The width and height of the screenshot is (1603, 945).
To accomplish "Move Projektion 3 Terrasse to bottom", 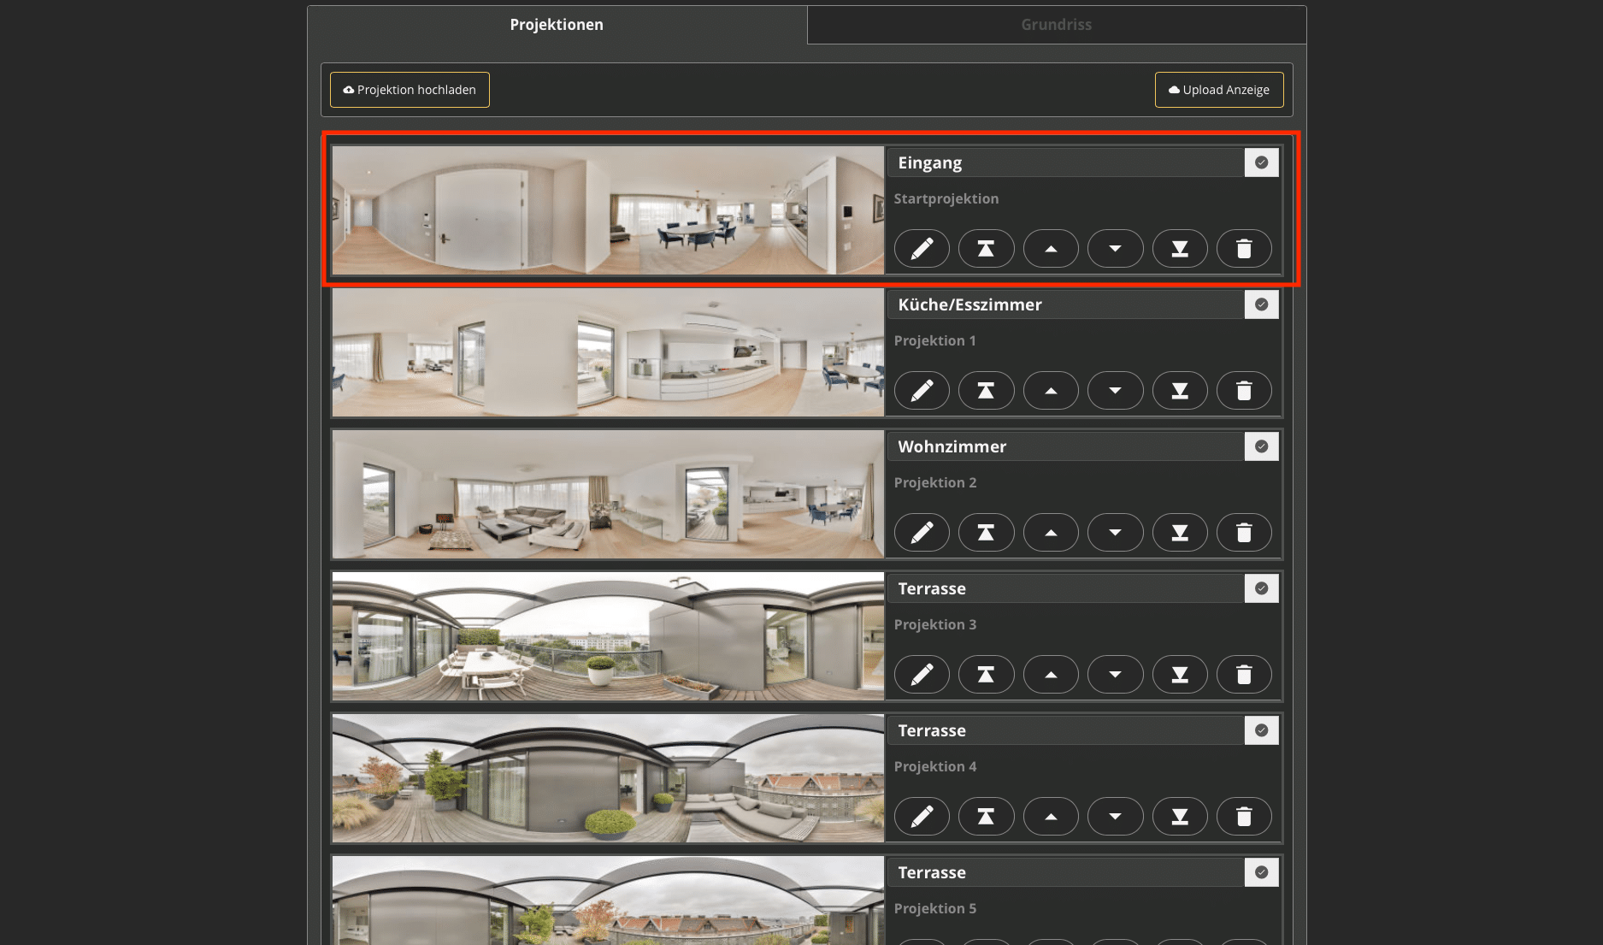I will pyautogui.click(x=1180, y=675).
